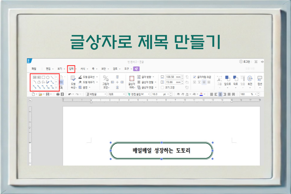Open the font color 가 picker

tap(201, 94)
